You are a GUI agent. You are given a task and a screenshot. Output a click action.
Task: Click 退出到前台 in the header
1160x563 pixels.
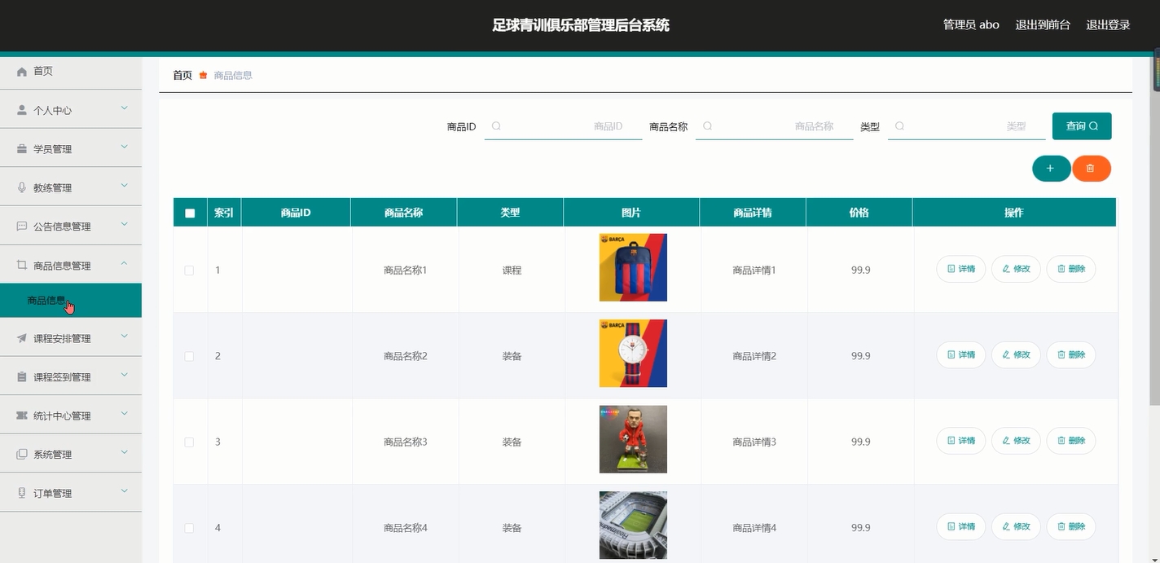pyautogui.click(x=1043, y=25)
